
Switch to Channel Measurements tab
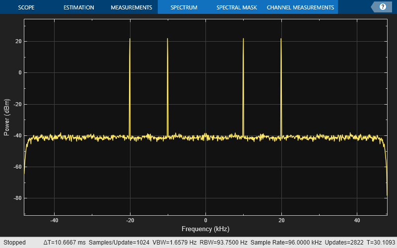point(300,7)
